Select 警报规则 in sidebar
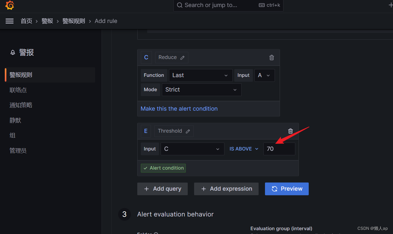Viewport: 393px width, 234px height. (50, 75)
